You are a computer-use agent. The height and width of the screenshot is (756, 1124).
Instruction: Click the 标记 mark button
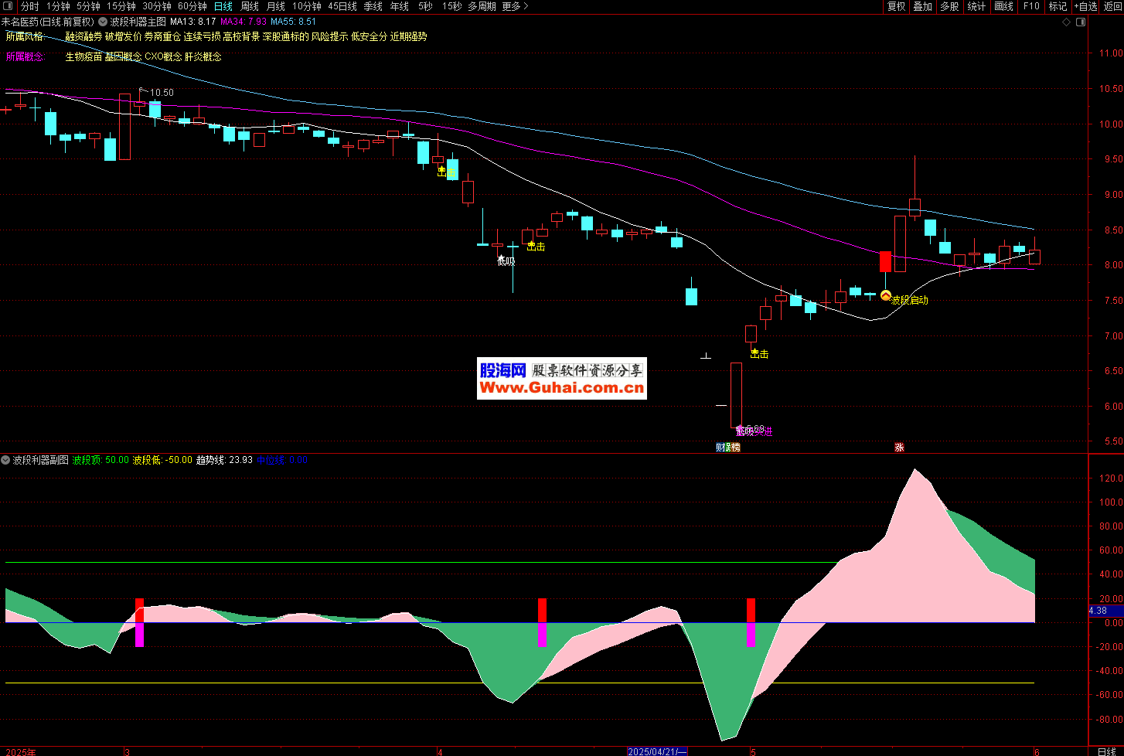click(x=1058, y=6)
